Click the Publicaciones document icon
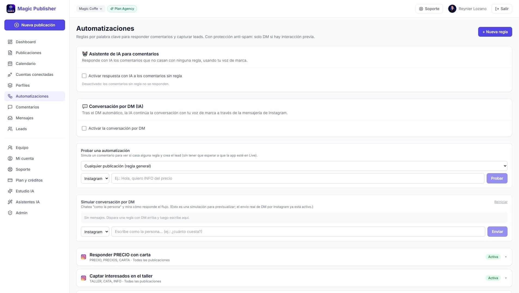This screenshot has height=293, width=519. 10,53
